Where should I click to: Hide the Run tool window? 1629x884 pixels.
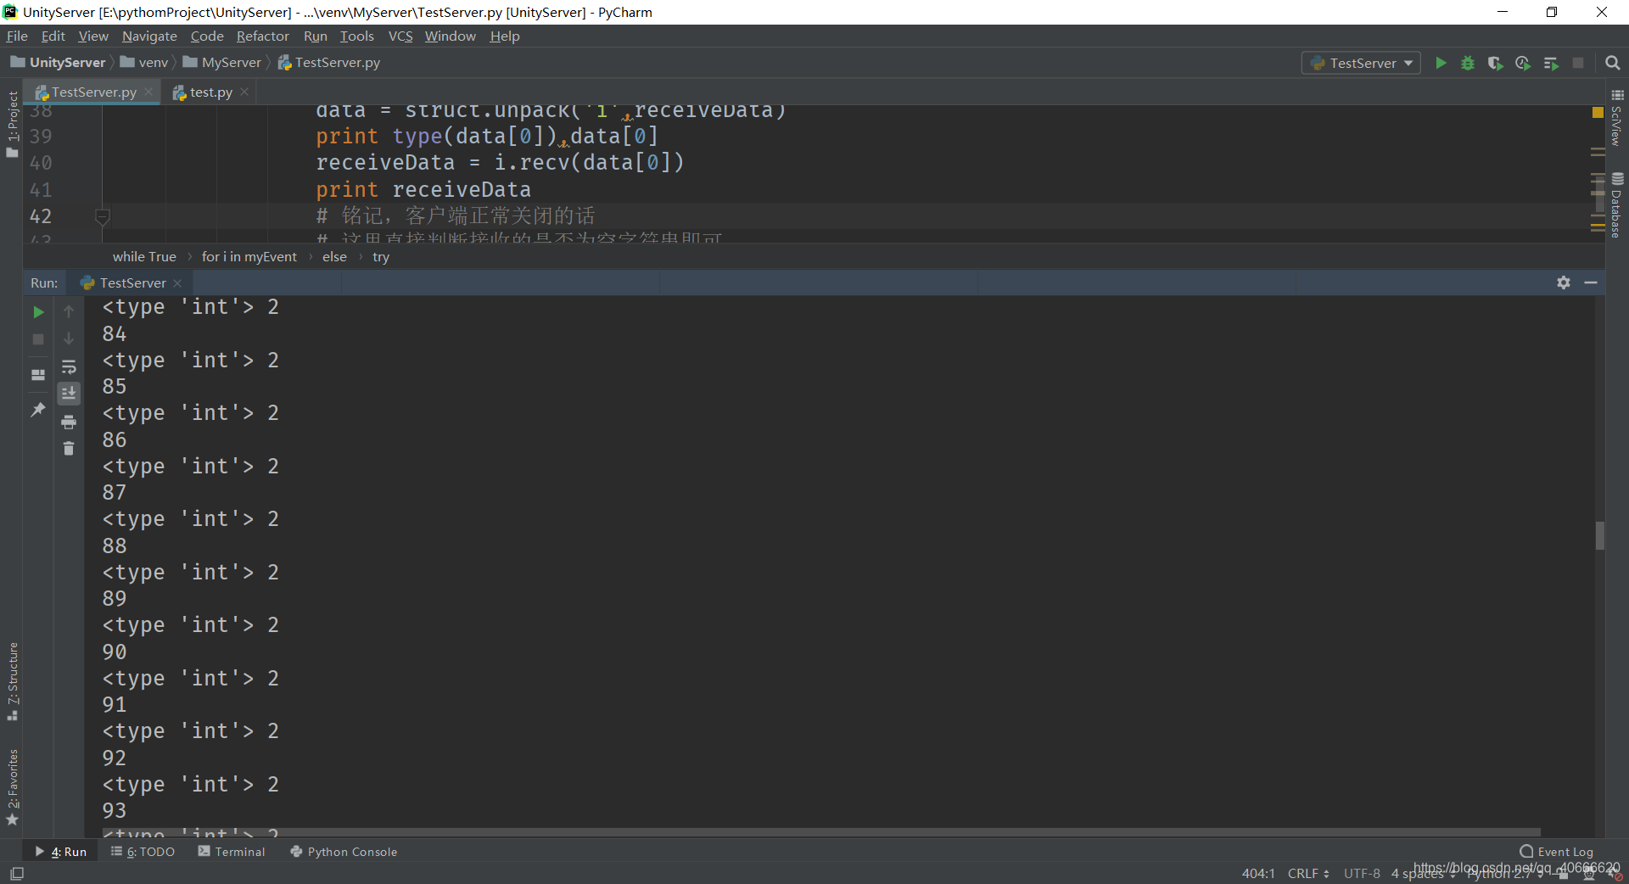pyautogui.click(x=1591, y=283)
